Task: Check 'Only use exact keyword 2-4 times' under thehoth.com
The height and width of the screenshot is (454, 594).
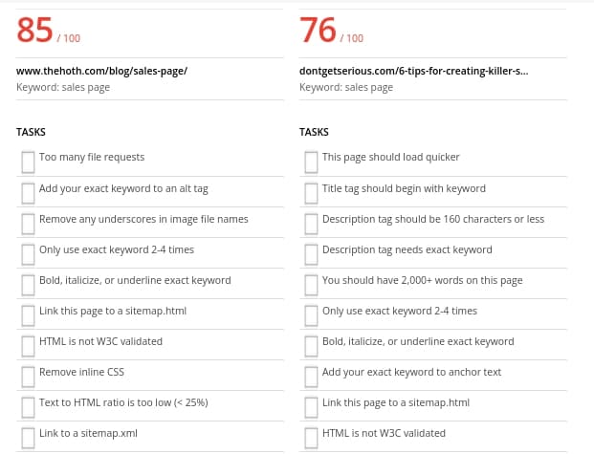Action: [x=28, y=254]
